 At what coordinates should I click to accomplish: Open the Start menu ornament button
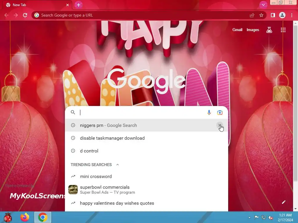click(x=8, y=217)
